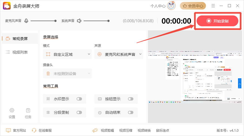Start recording with the 开始录制 button

point(217,21)
